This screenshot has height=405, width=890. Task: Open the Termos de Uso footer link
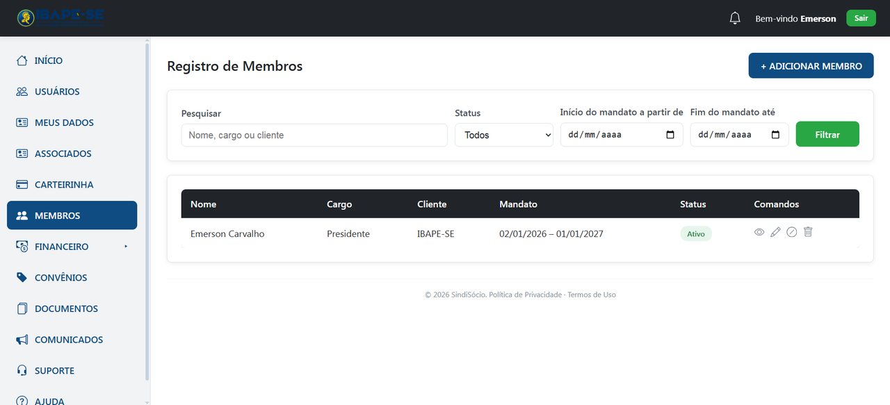pyautogui.click(x=592, y=295)
